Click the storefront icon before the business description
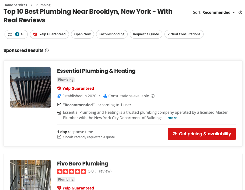 tap(59, 112)
